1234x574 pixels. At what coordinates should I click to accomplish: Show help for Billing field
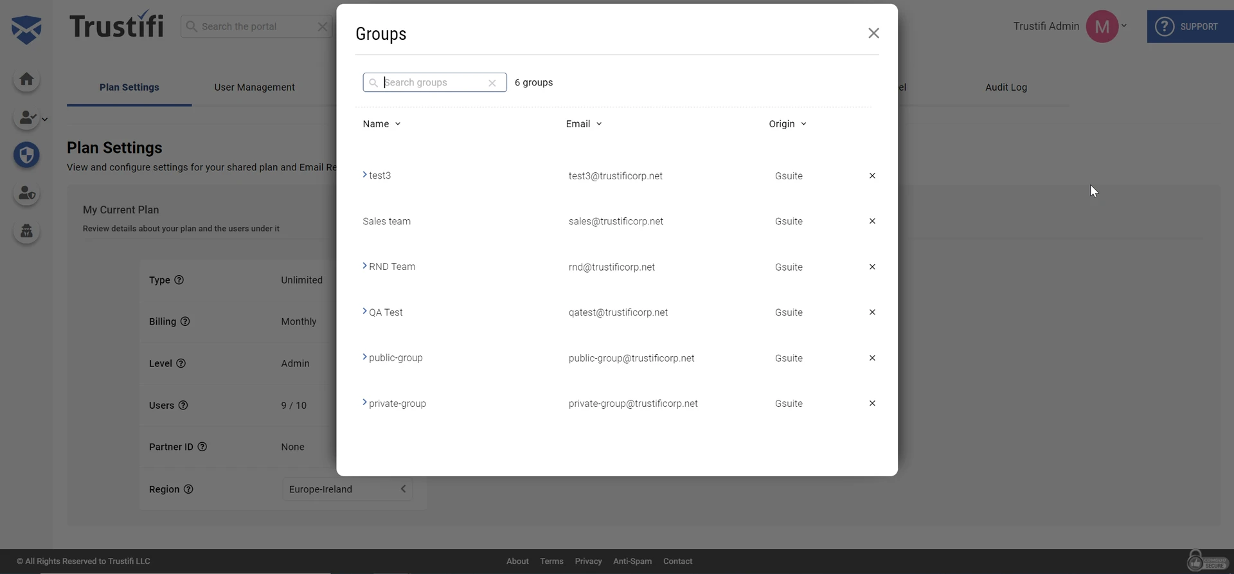(x=185, y=321)
